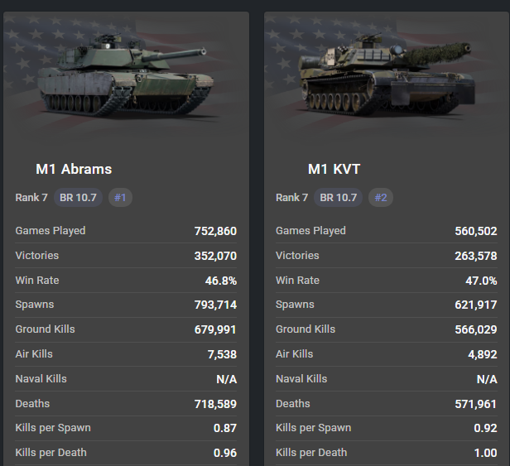Screen dimensions: 510x466
Task: Select the M1 Abrams Win Rate 46.8% value
Action: pyautogui.click(x=221, y=281)
